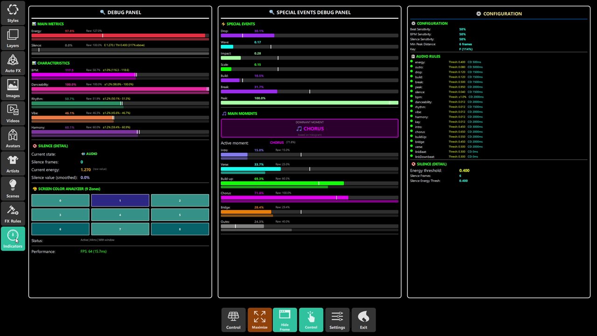Image resolution: width=597 pixels, height=336 pixels.
Task: Open Settings from the bottom toolbar
Action: pos(337,320)
